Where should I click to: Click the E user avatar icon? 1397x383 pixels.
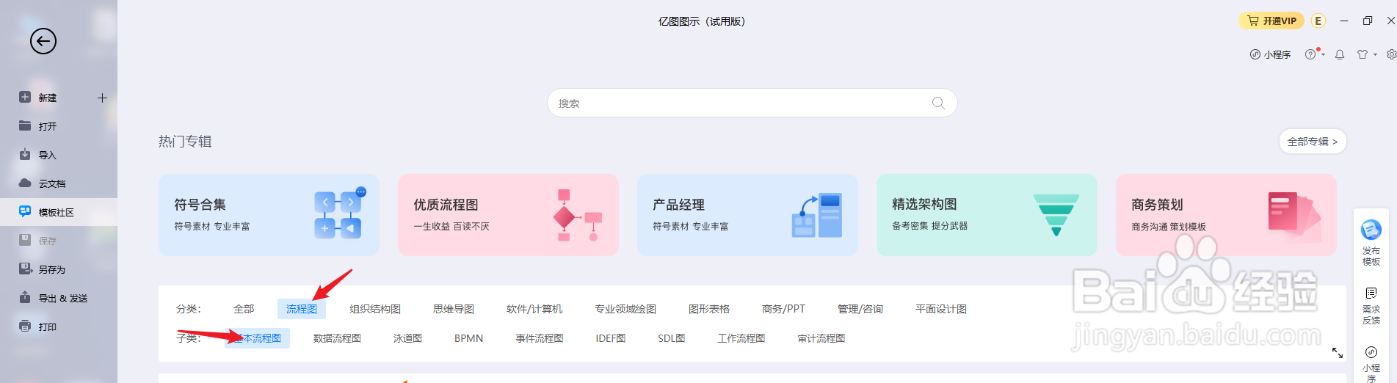1318,21
